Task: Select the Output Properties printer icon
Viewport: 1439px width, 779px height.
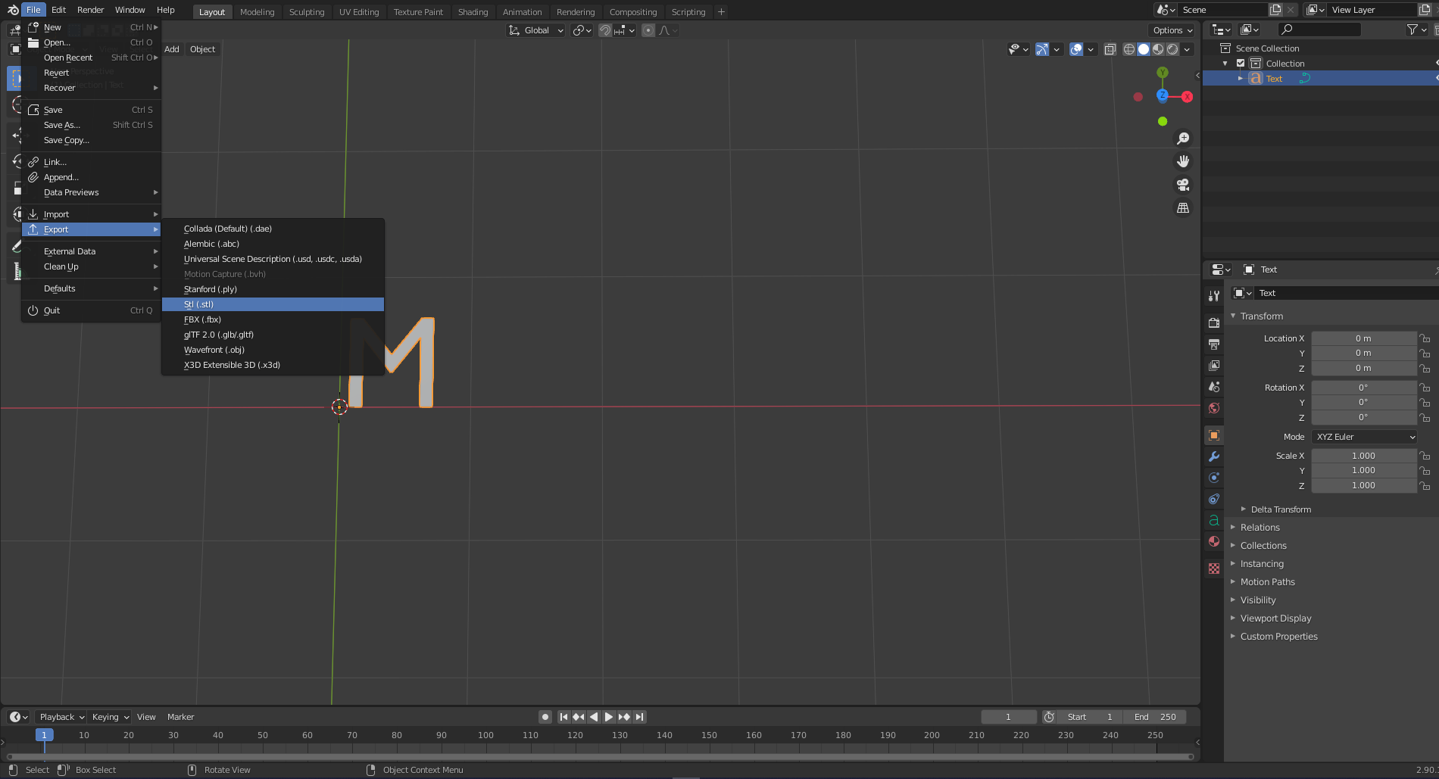Action: 1214,344
